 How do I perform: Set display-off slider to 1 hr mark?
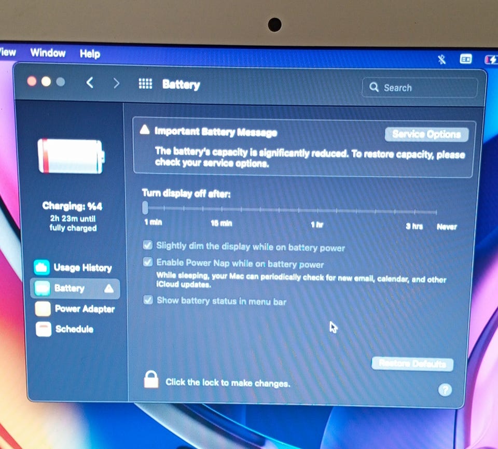pyautogui.click(x=317, y=210)
